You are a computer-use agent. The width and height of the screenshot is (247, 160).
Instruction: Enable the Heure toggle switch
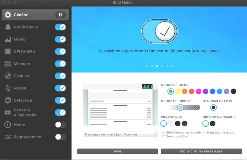(x=60, y=125)
